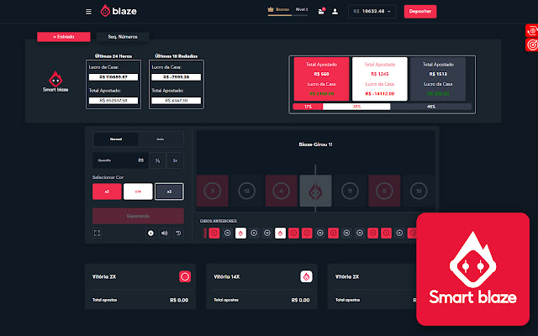Click the Esperando bet button
Image resolution: width=538 pixels, height=336 pixels.
coord(138,216)
